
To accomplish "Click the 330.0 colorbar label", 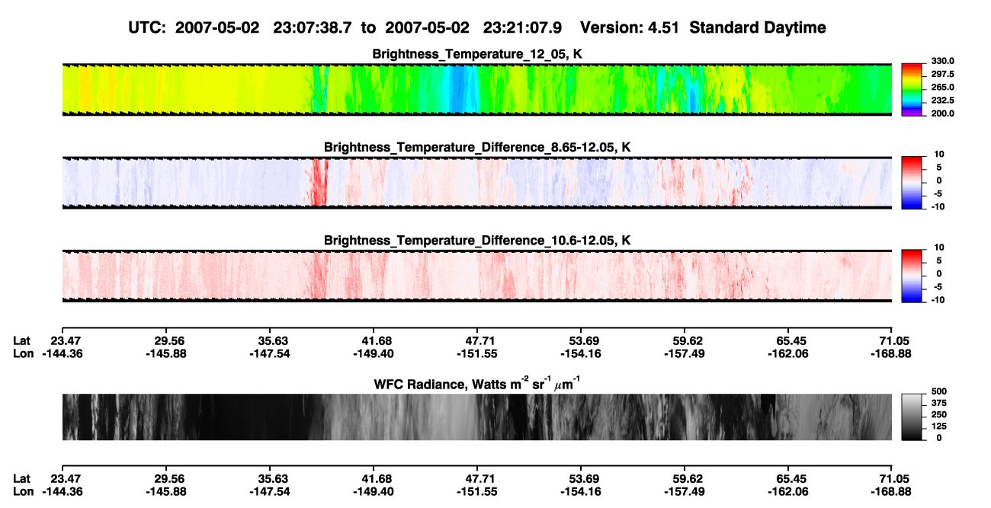I will [943, 61].
